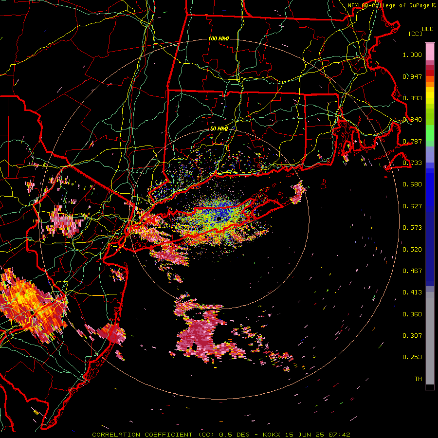
Task: Click the 0.680 scale value
Action: tap(412, 184)
